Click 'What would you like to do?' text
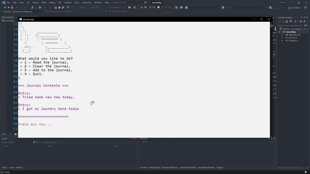Image resolution: width=310 pixels, height=174 pixels. (x=46, y=58)
